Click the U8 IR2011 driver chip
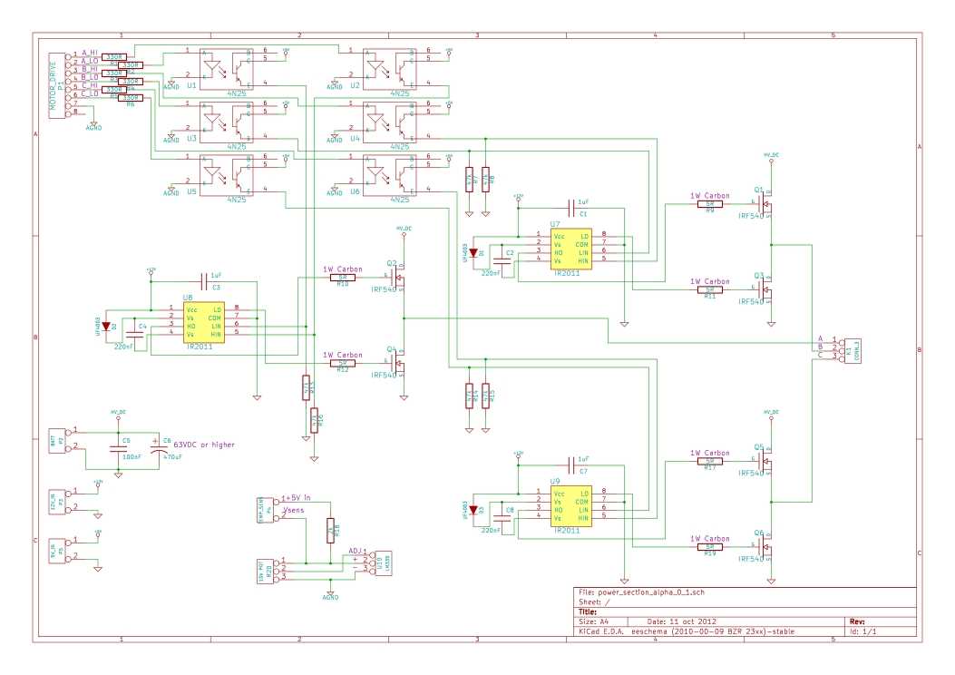 click(x=204, y=322)
